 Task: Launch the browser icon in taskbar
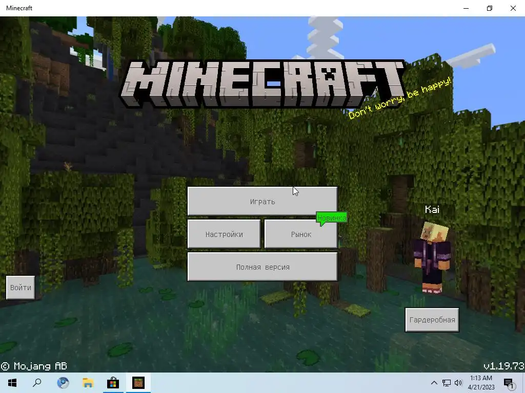pyautogui.click(x=63, y=383)
